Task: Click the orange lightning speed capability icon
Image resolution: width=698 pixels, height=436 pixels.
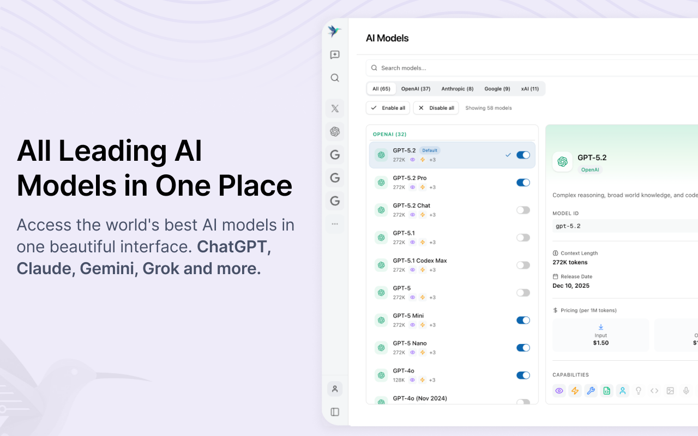Action: click(575, 391)
